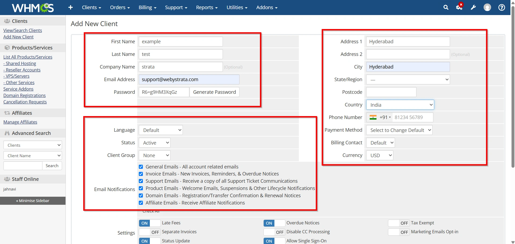Toggle Domain Emails checkbox

click(x=141, y=196)
